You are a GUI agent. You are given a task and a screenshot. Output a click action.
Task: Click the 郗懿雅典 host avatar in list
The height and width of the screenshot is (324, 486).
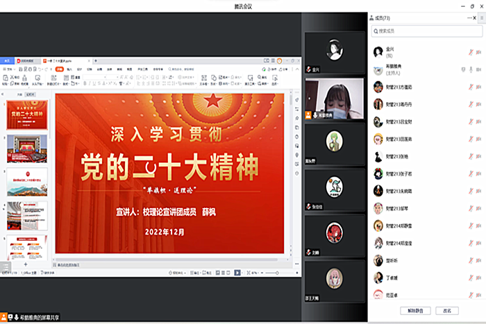[x=378, y=69]
